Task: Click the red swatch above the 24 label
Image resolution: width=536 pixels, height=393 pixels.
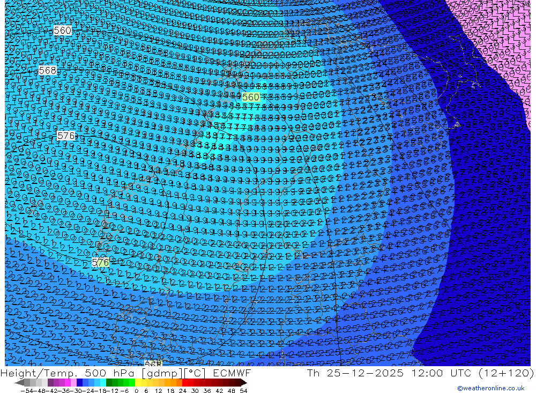Action: [185, 383]
